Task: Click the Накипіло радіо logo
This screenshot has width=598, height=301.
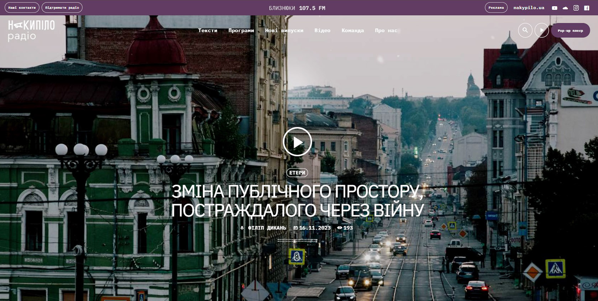Action: click(x=31, y=31)
